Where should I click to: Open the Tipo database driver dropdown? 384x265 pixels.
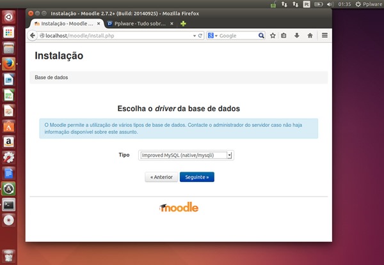pos(186,155)
